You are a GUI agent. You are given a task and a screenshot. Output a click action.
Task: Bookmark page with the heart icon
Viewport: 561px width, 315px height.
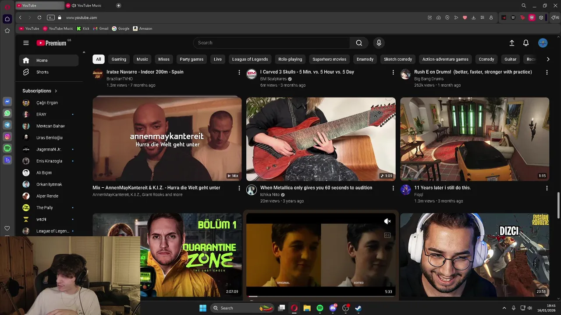465,17
